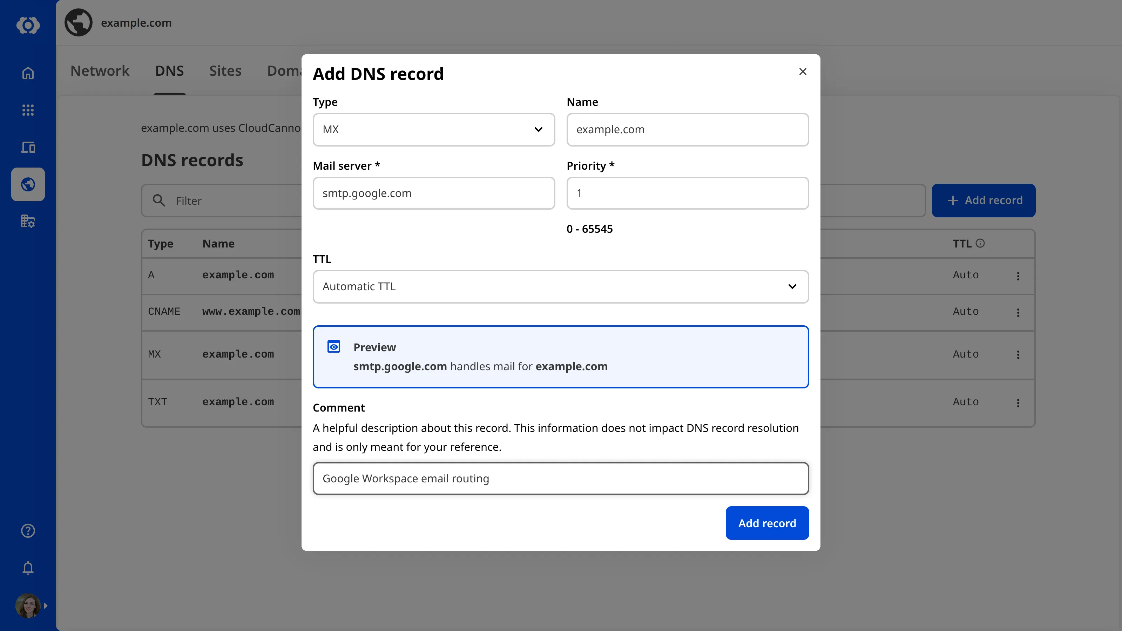Click the MX record type cell
Image resolution: width=1122 pixels, height=631 pixels.
tap(154, 354)
